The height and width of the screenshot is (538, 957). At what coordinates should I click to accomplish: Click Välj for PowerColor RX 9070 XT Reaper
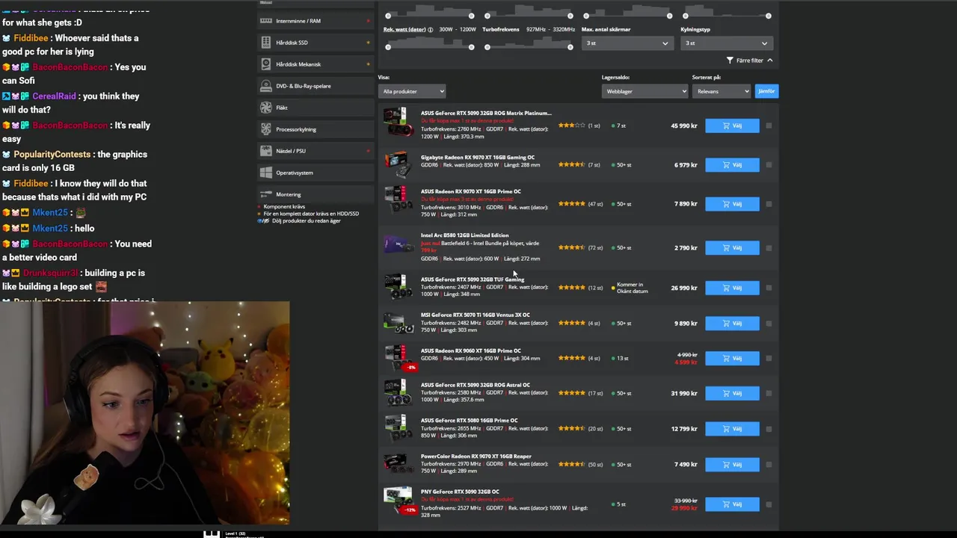[x=732, y=464]
